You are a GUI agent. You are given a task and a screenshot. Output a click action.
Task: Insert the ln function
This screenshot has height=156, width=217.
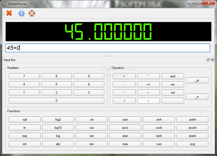click(x=25, y=128)
